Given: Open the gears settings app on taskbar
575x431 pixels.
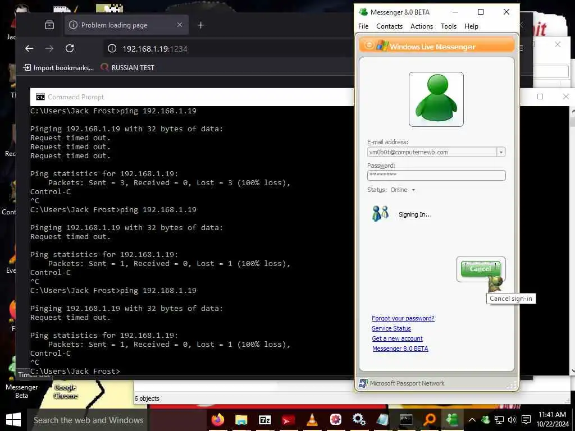Looking at the screenshot, I should tap(359, 420).
